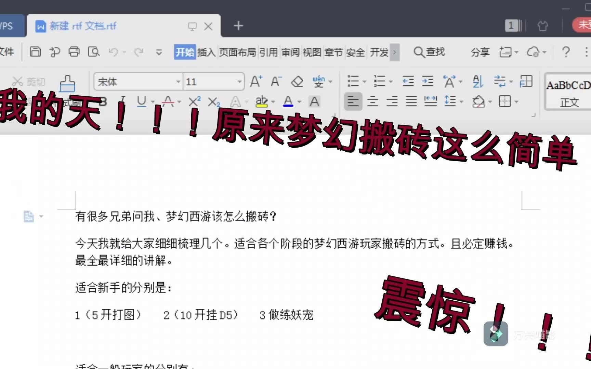Click the bulleted list icon
Image resolution: width=591 pixels, height=369 pixels.
(x=353, y=81)
